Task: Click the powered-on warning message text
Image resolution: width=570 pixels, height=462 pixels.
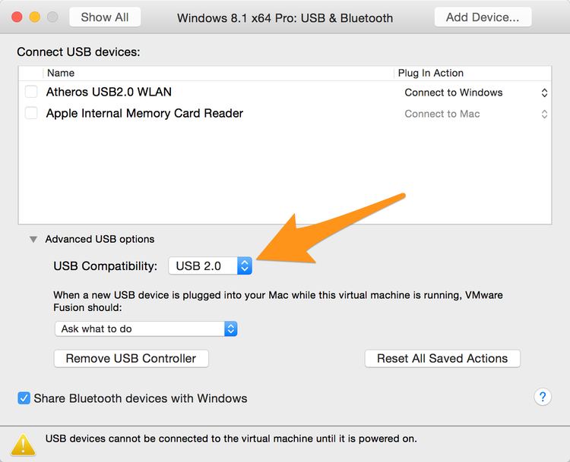Action: coord(231,438)
